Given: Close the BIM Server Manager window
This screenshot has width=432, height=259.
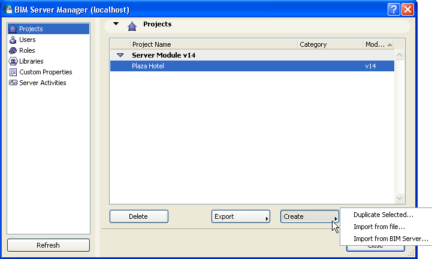Looking at the screenshot, I should [408, 10].
